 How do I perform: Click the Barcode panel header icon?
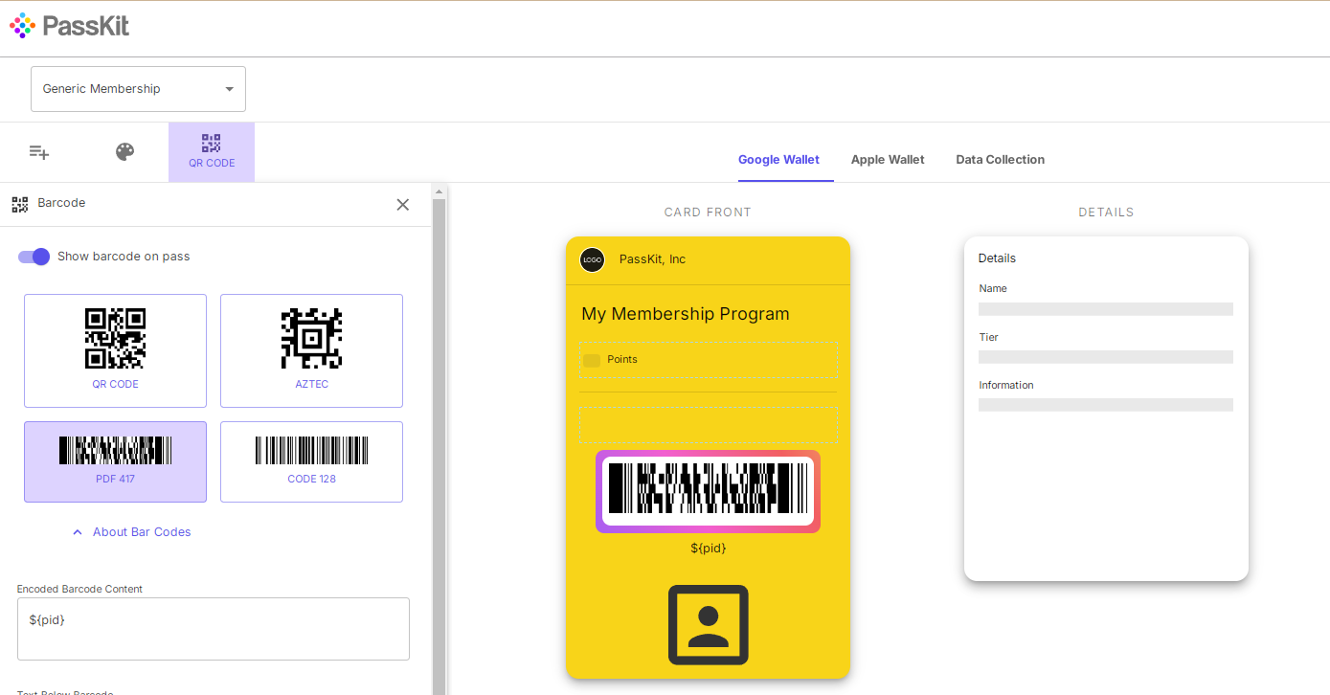[20, 204]
